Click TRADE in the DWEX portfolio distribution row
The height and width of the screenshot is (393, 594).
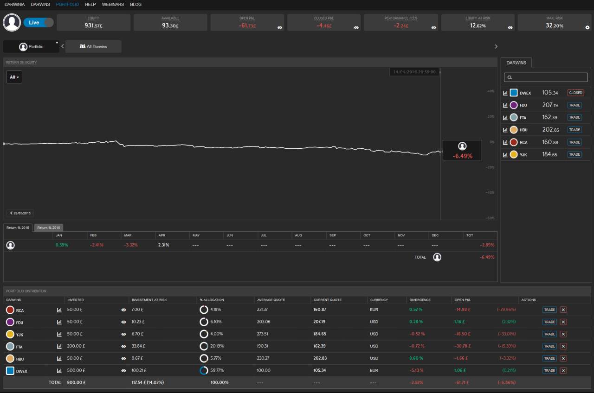(x=549, y=370)
